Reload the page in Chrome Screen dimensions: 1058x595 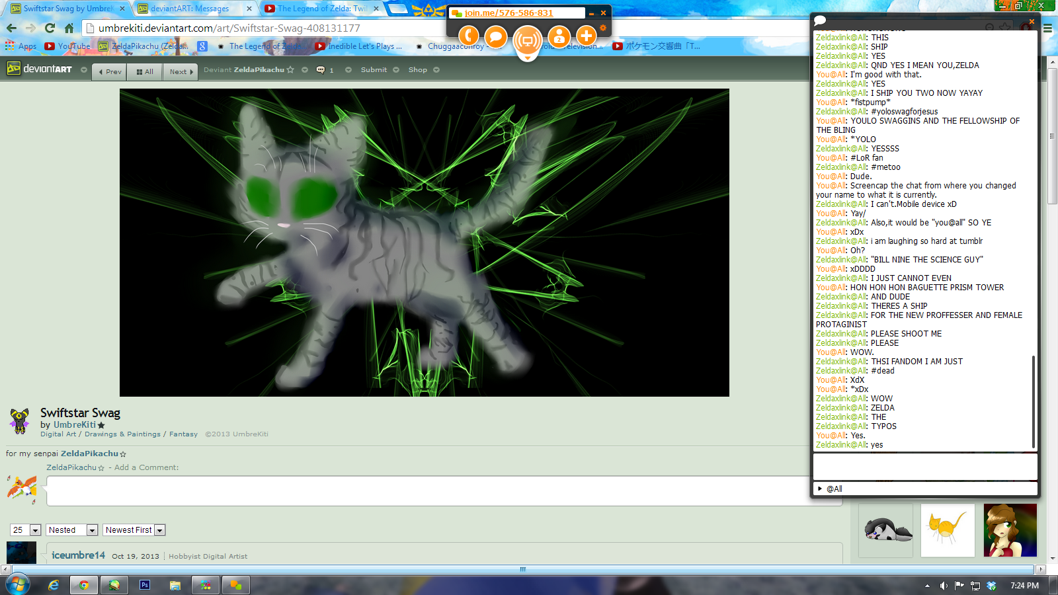click(x=50, y=28)
